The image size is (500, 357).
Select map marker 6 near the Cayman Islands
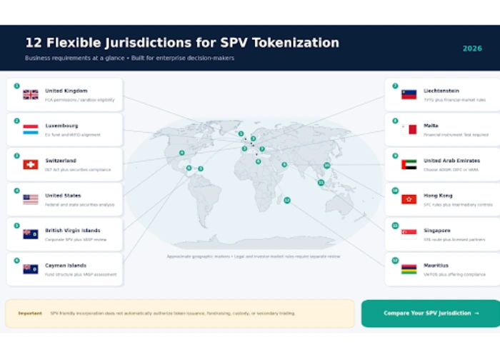tap(189, 168)
